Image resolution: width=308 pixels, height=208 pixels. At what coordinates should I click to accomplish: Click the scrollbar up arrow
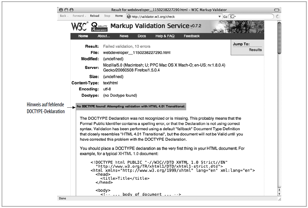tap(279, 190)
